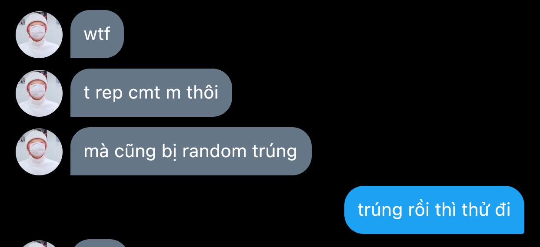Open sender avatar beside "mà cũng bị random trúng"

(39, 151)
